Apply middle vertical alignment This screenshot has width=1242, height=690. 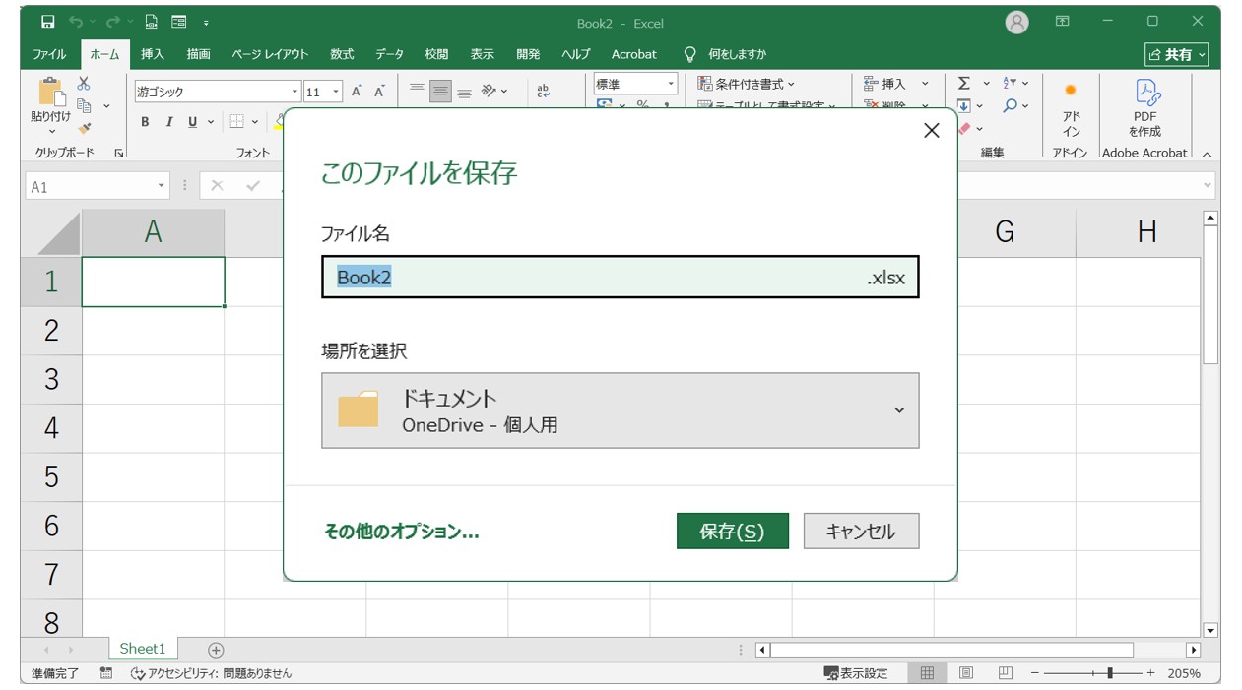[440, 92]
